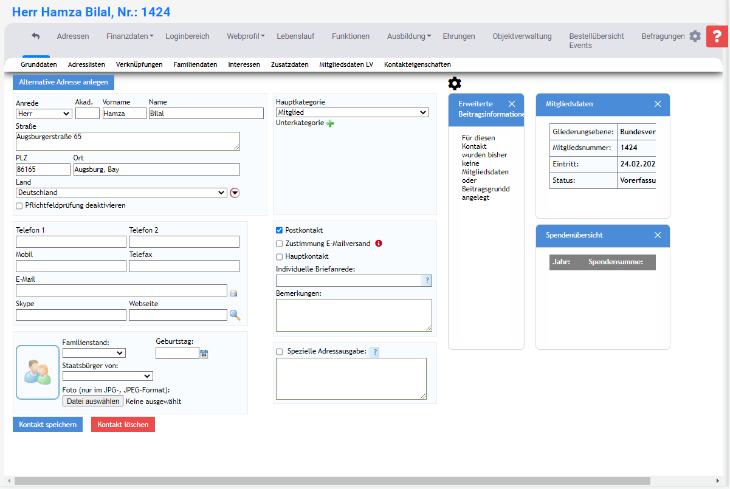
Task: Expand the Hauptkategorie dropdown
Action: [x=352, y=112]
